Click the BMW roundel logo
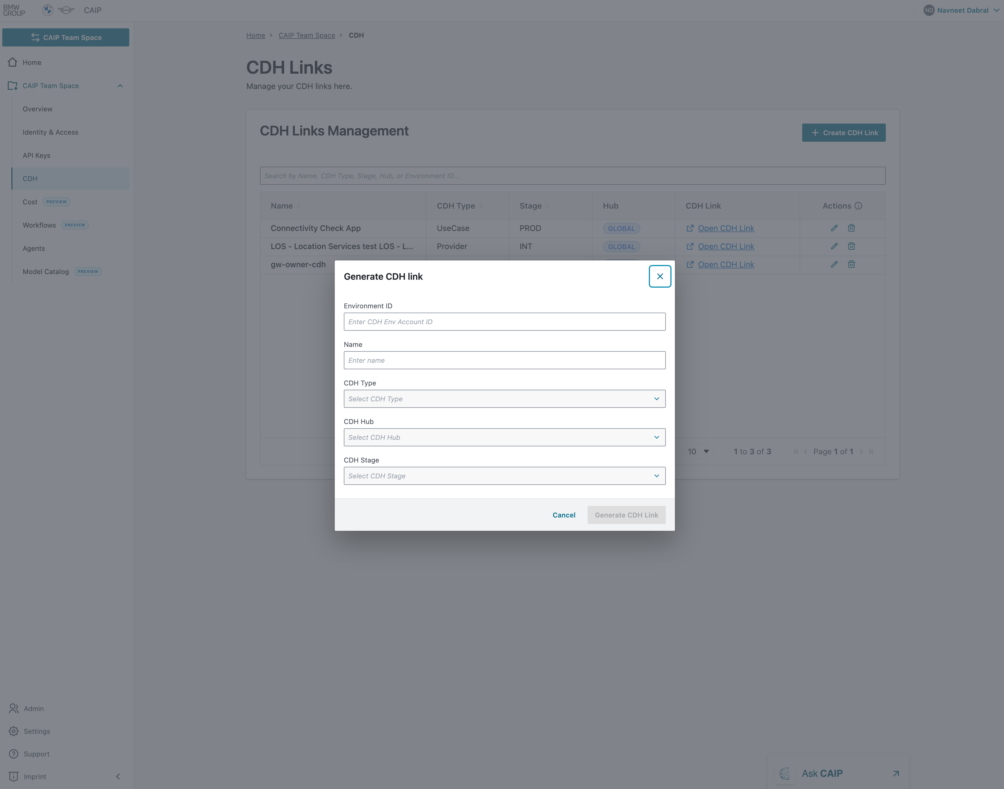This screenshot has height=789, width=1004. (48, 10)
